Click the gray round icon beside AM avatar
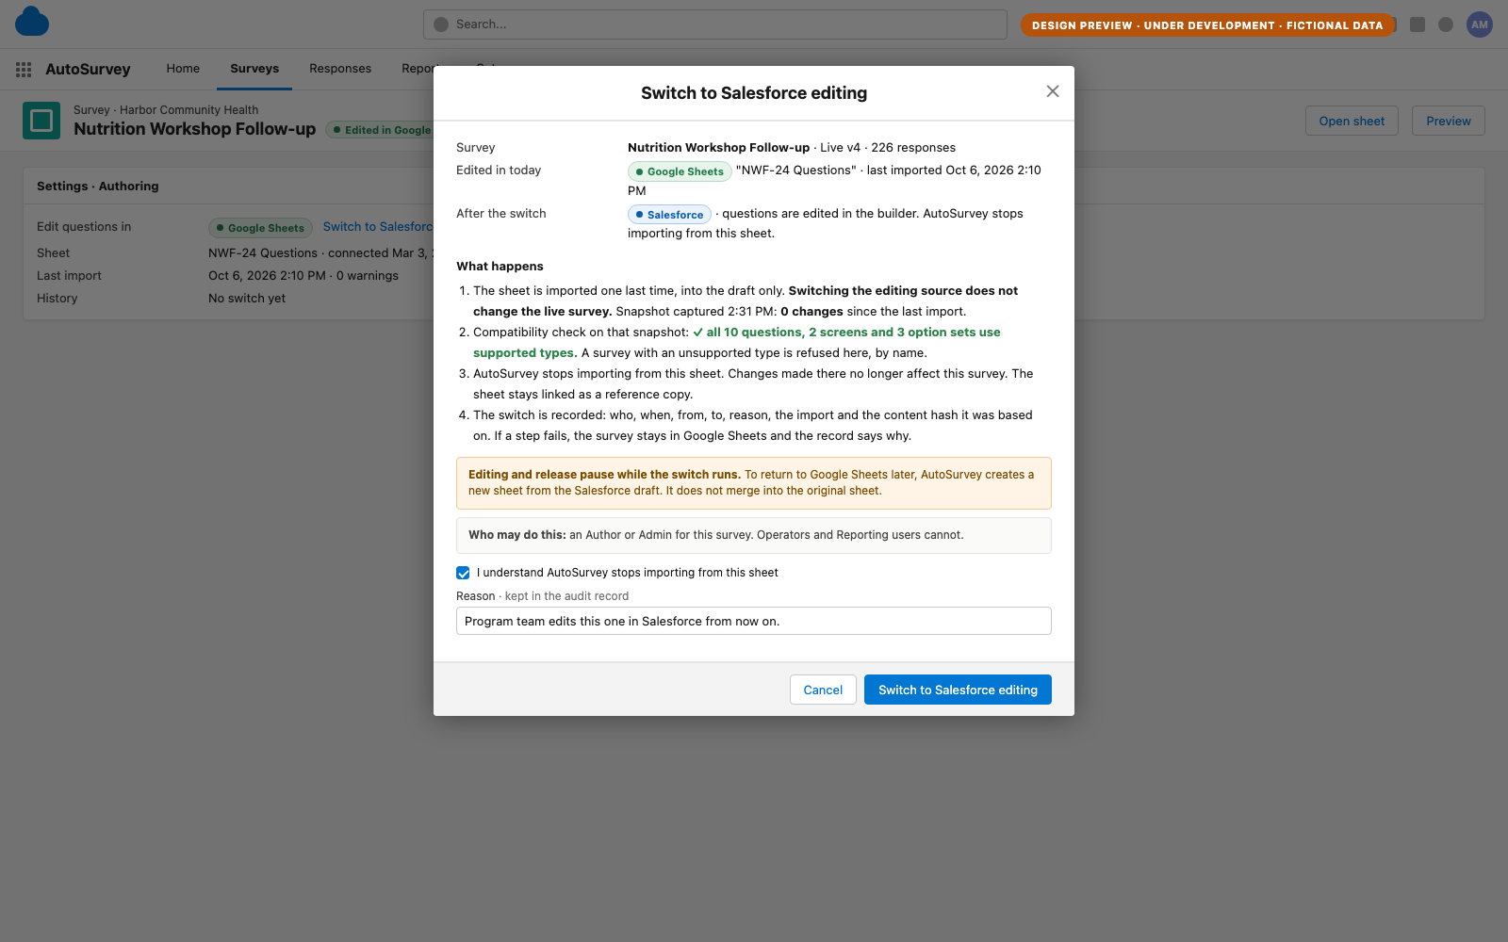The image size is (1508, 942). pos(1446,24)
